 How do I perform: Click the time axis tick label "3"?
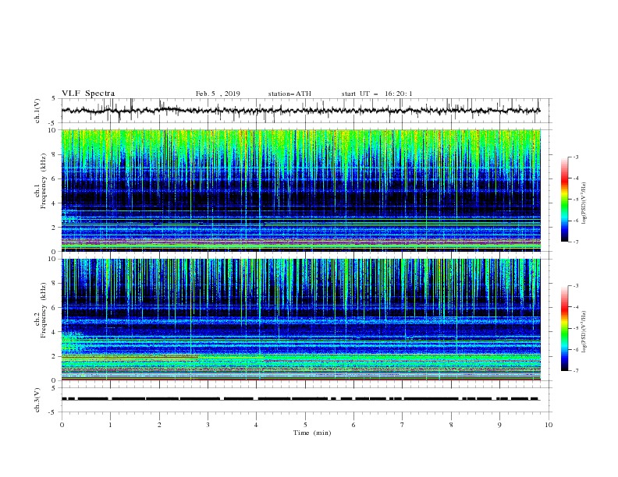(x=208, y=425)
